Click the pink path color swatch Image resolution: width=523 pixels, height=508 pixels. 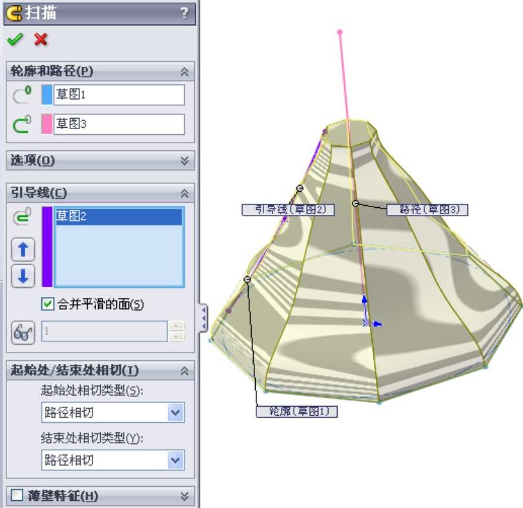click(47, 124)
